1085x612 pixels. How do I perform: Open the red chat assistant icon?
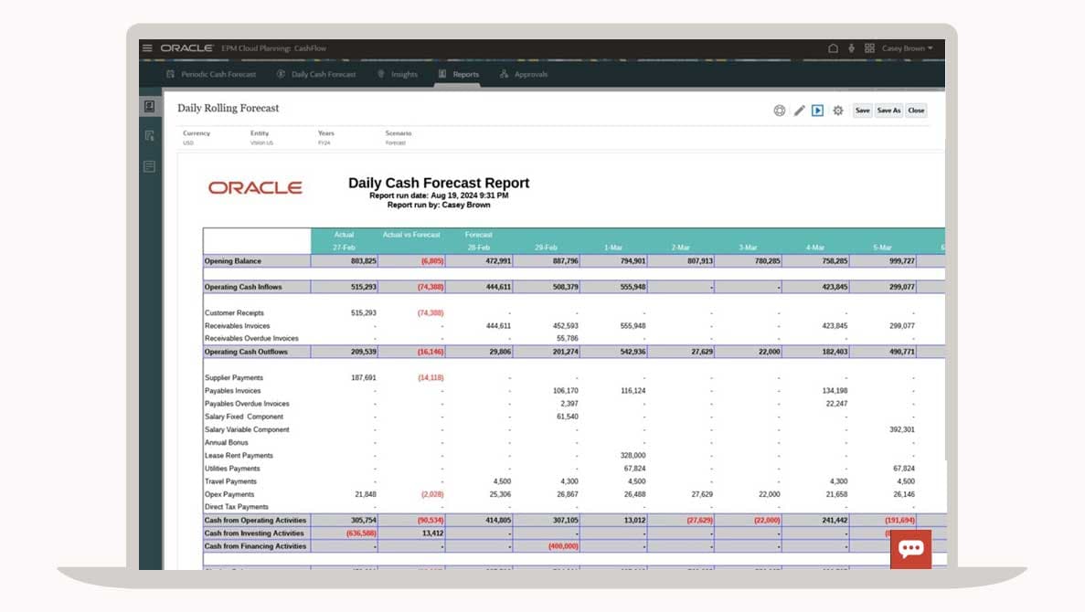910,549
